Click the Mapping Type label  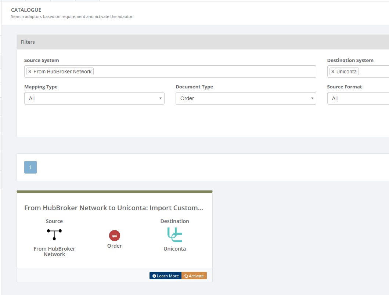tap(41, 87)
